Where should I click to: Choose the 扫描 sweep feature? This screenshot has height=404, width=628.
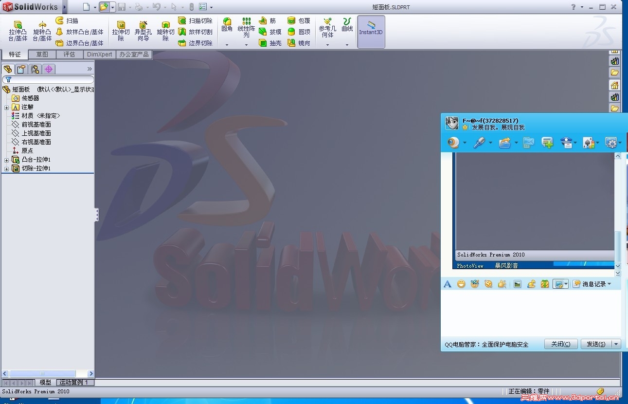(x=67, y=20)
